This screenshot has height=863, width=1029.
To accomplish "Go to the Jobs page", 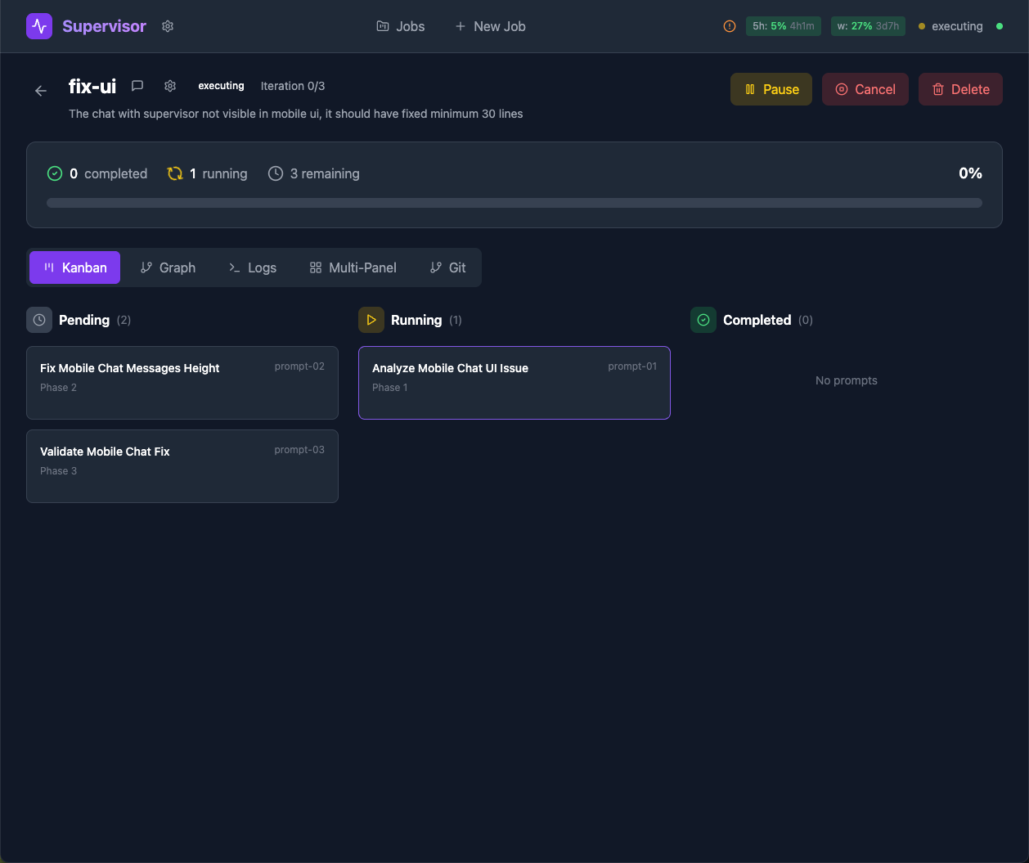I will click(400, 26).
